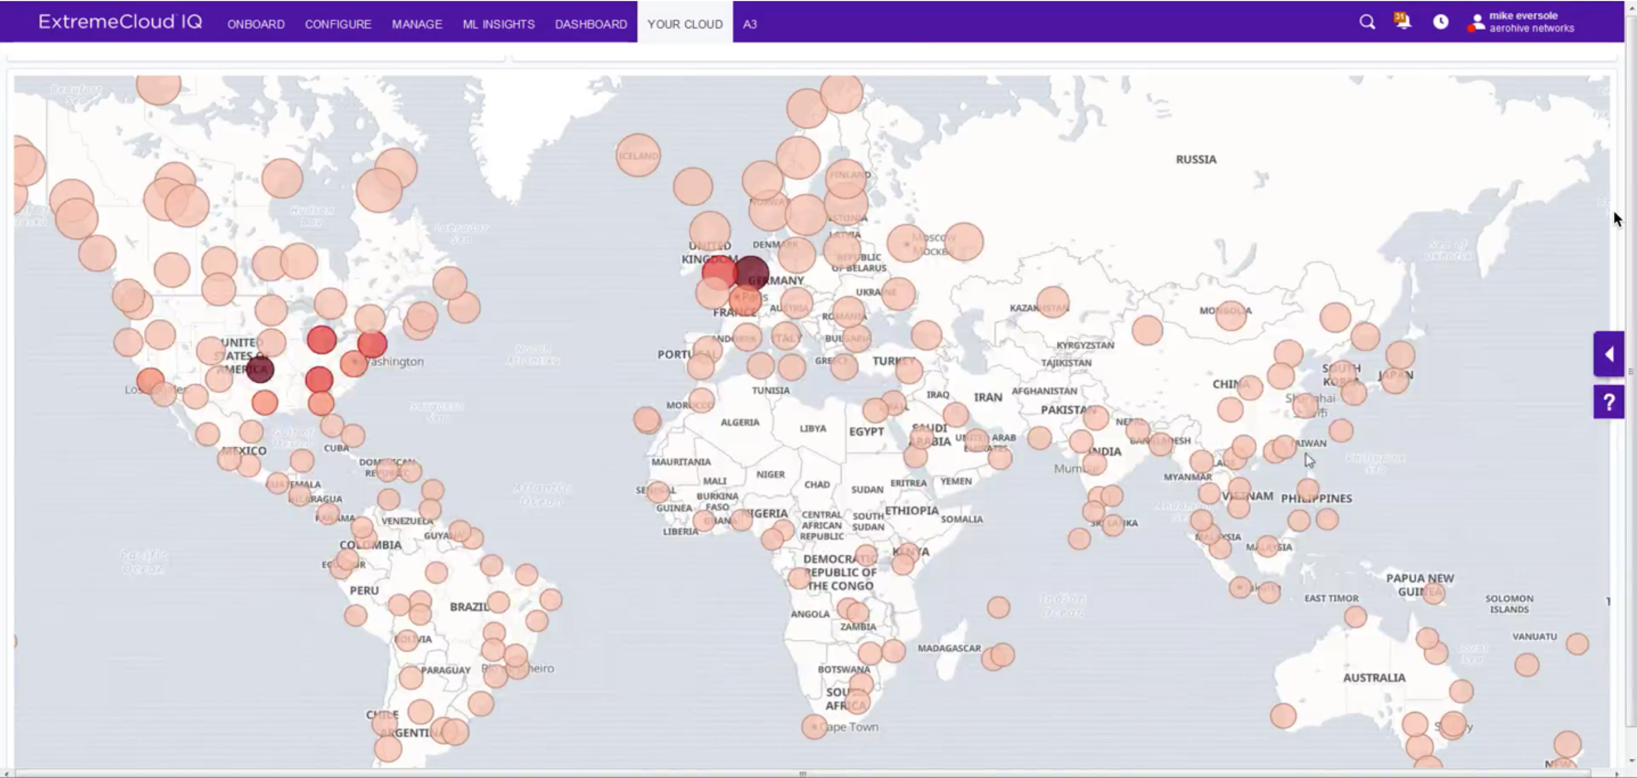The image size is (1637, 778).
Task: Click the TAJIKISTAN map label
Action: tap(1066, 363)
